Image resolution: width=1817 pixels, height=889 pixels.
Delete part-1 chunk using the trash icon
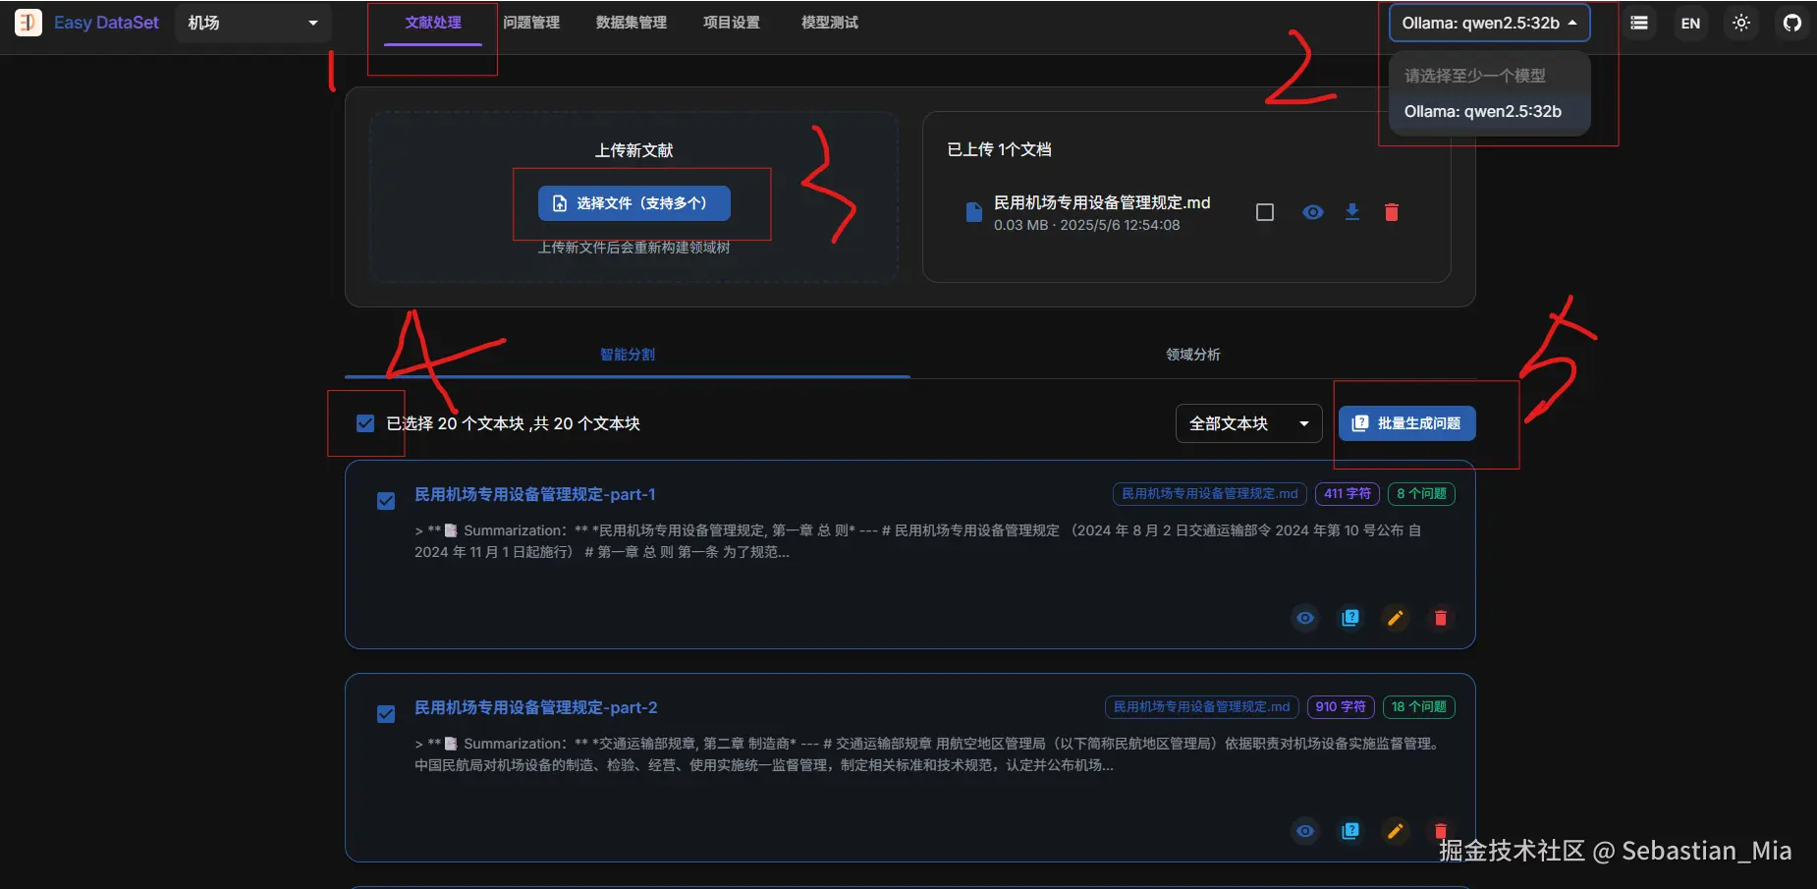(1440, 618)
